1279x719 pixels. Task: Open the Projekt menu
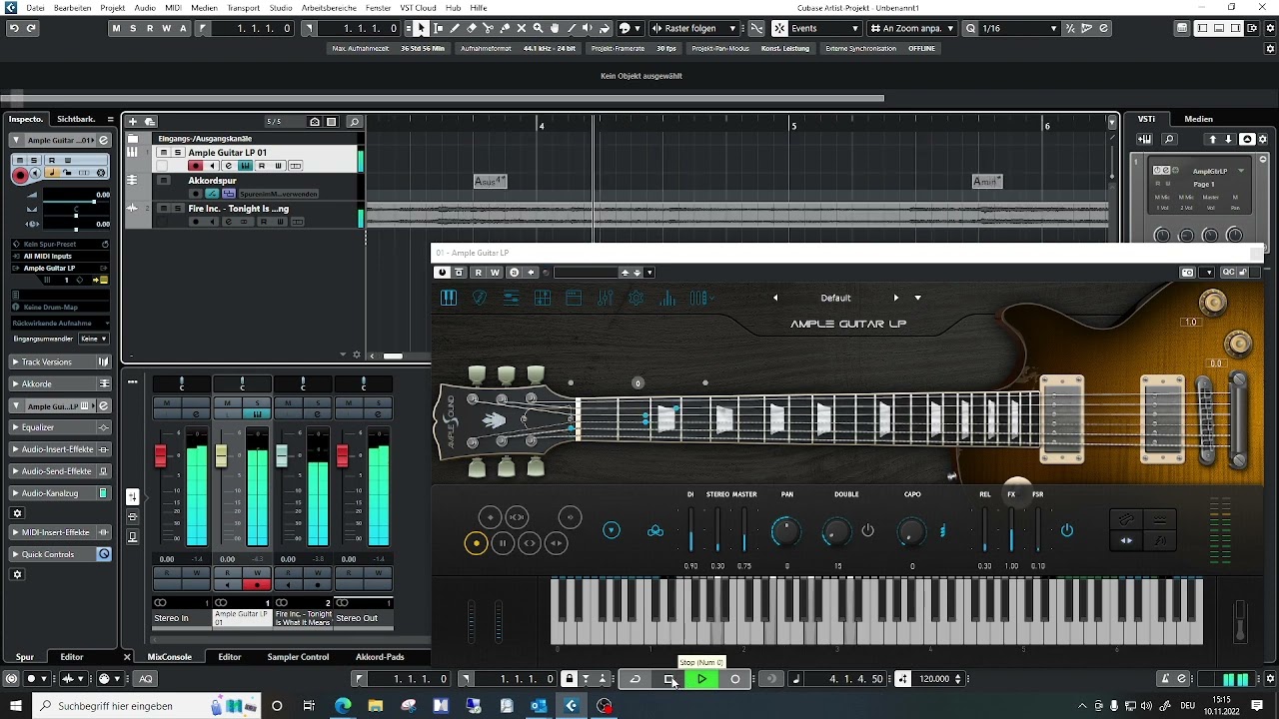112,8
